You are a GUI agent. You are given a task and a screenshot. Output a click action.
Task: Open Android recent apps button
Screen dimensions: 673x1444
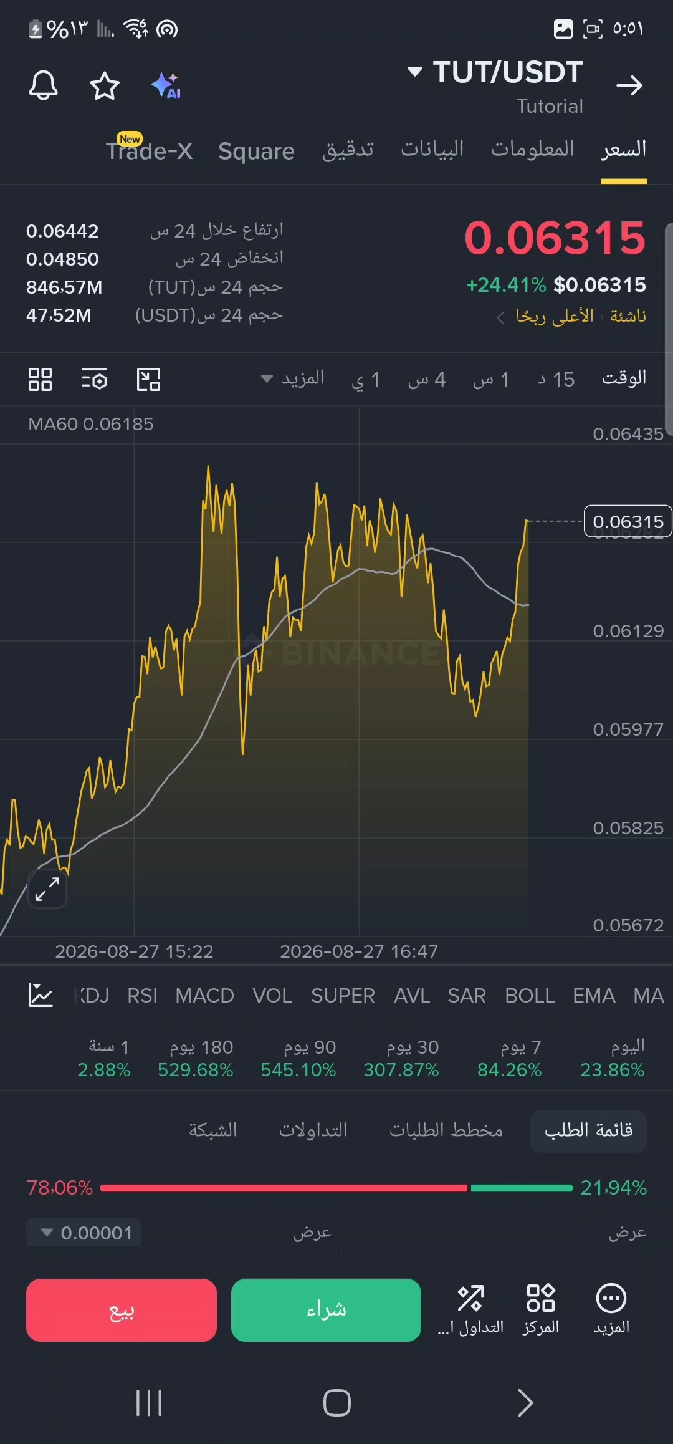[149, 1403]
